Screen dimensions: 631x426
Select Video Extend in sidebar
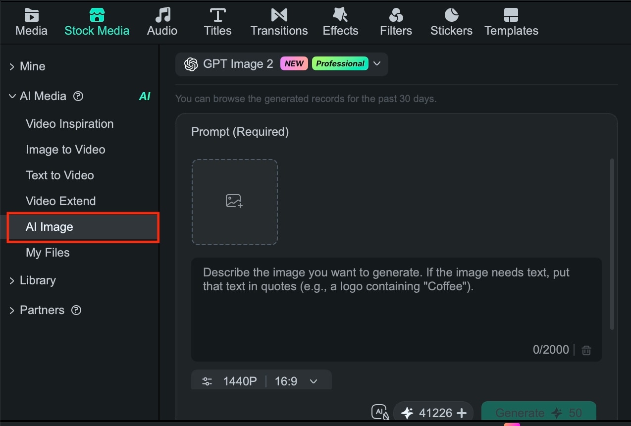tap(60, 201)
